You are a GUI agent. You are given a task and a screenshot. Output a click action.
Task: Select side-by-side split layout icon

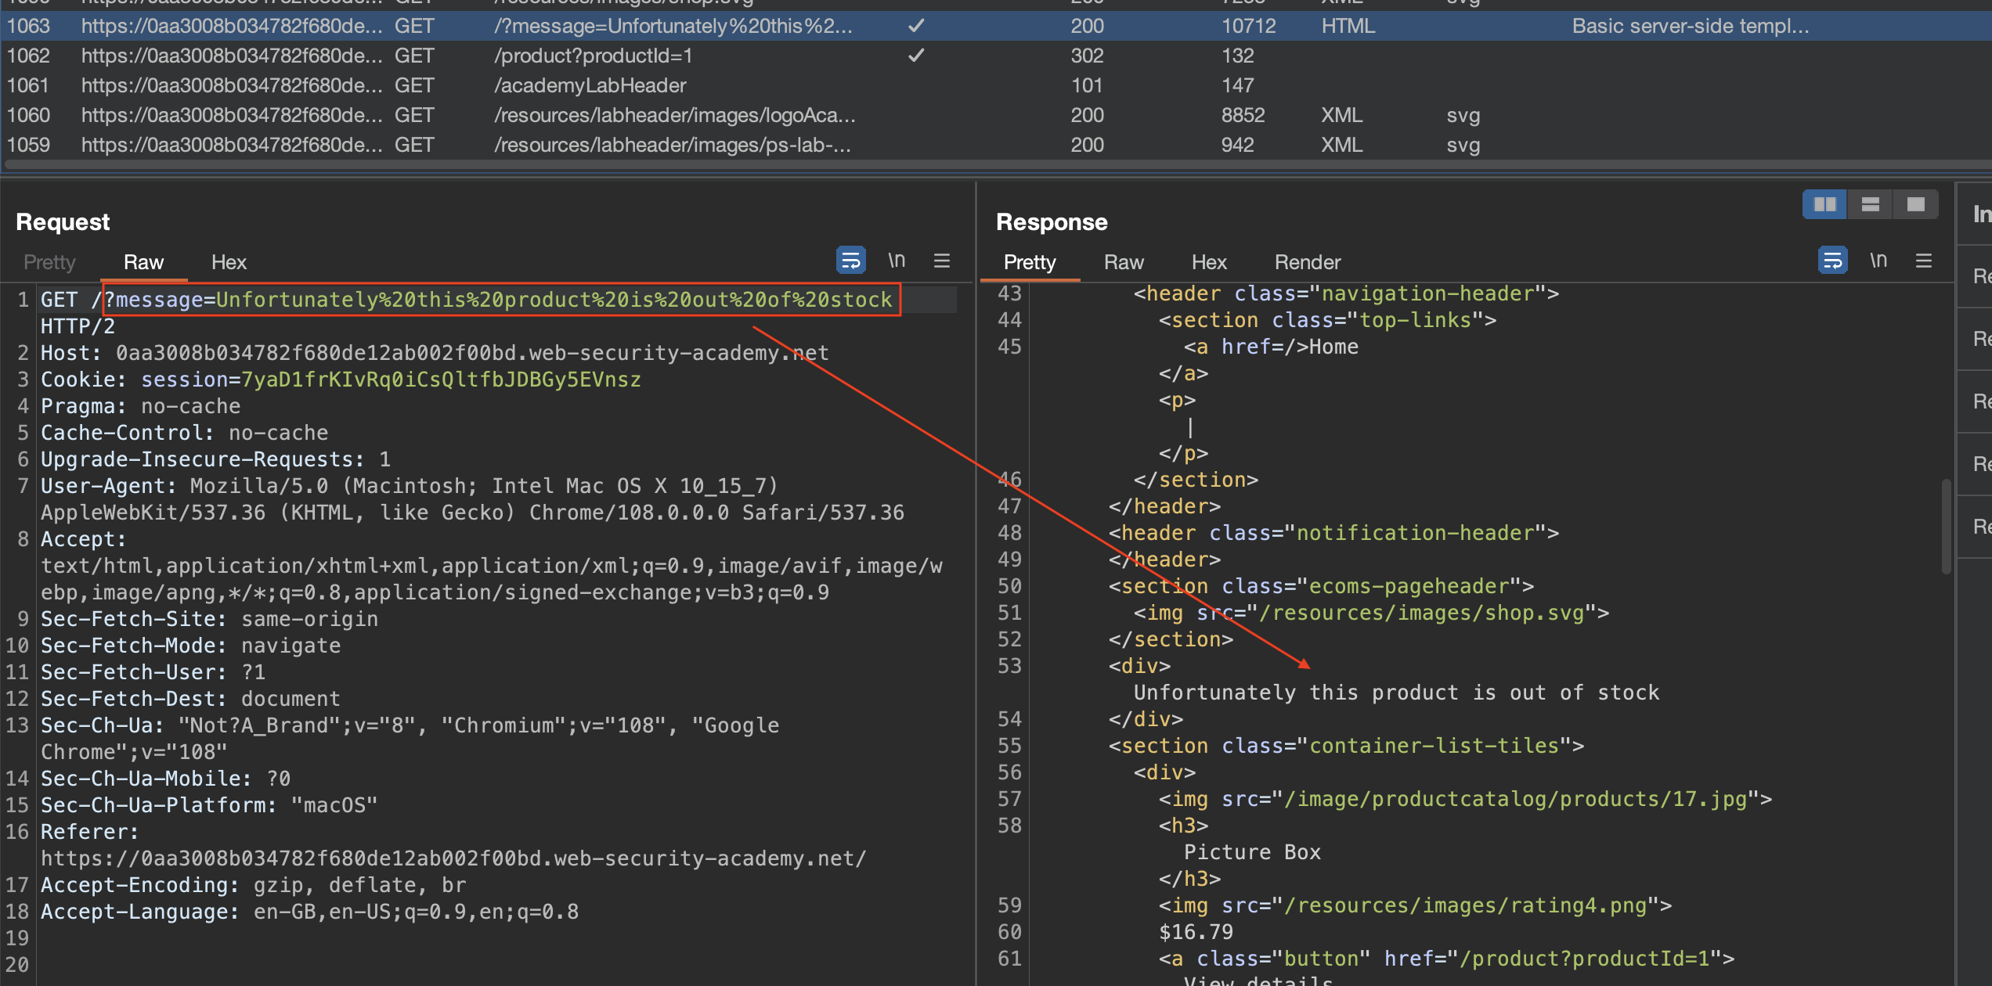click(1824, 204)
